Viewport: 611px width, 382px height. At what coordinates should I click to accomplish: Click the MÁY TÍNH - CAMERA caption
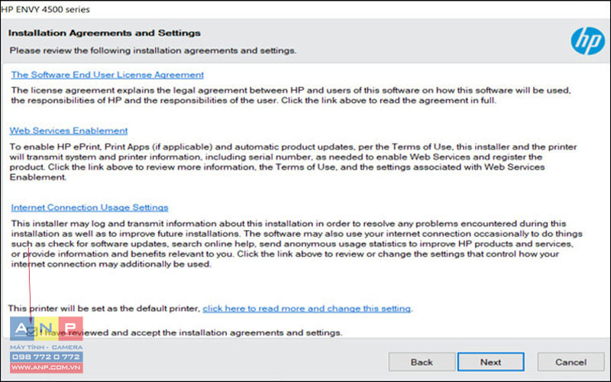[47, 347]
